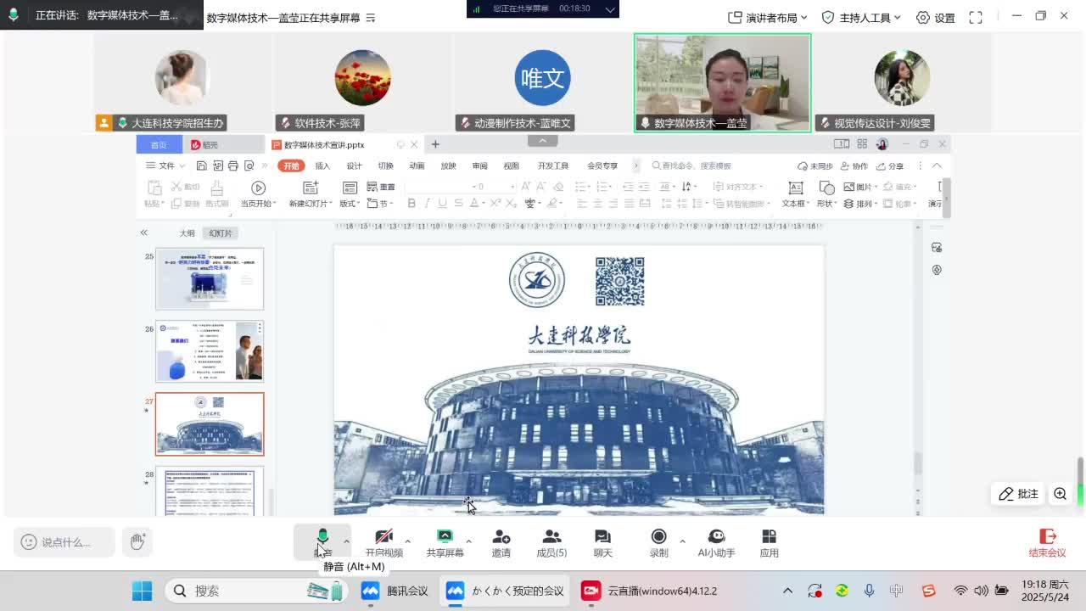This screenshot has width=1086, height=611.
Task: Select participant 大连科技学院招生办 video tile
Action: 182,83
